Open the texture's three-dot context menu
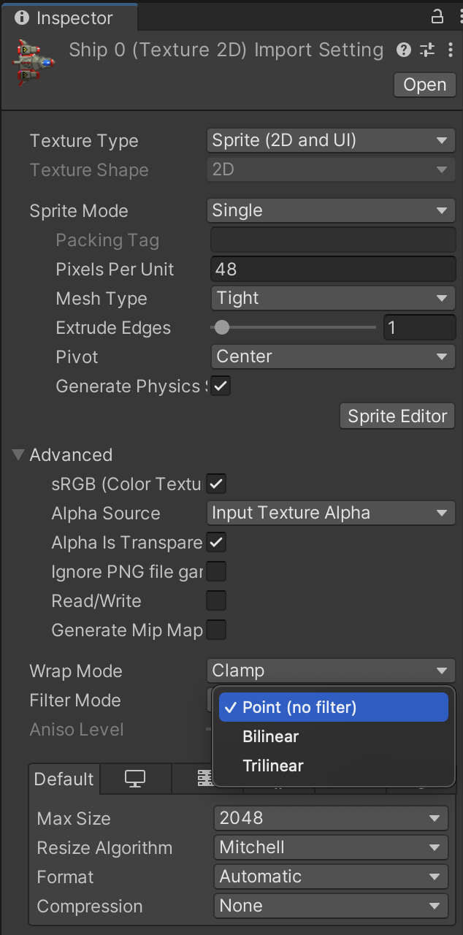Viewport: 463px width, 935px height. coord(449,50)
